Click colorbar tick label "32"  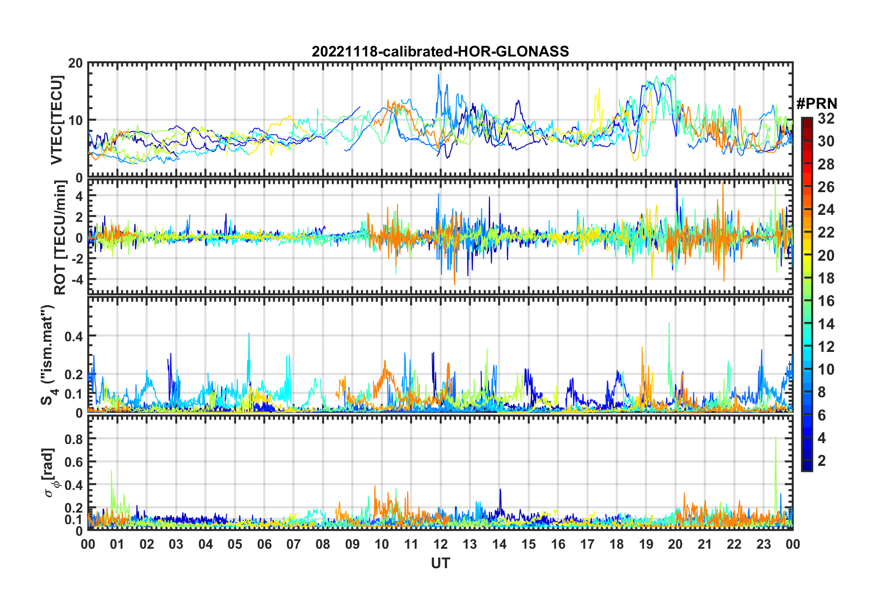pos(826,119)
